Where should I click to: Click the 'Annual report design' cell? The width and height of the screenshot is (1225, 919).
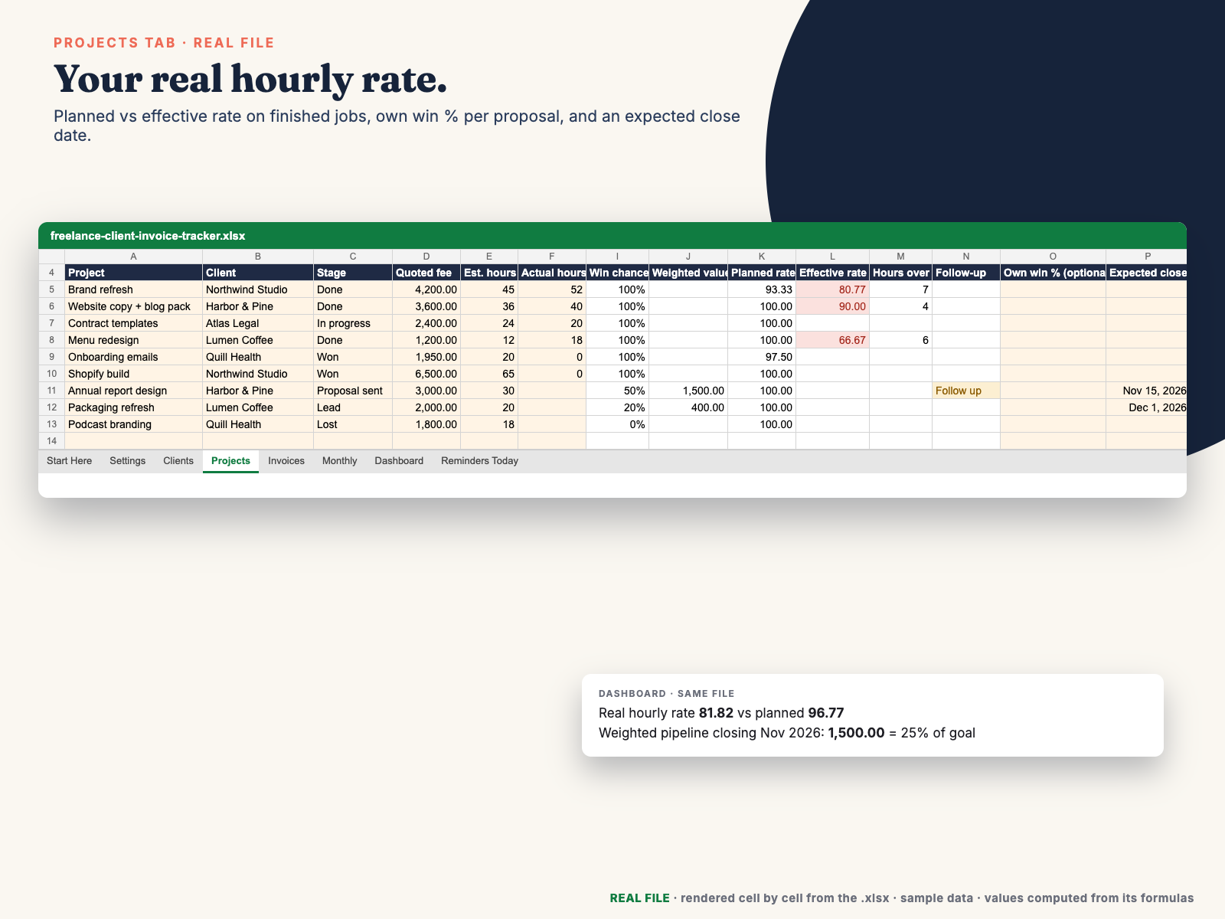(133, 391)
